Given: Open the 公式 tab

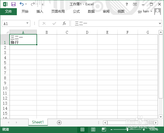Looking at the screenshot, I should pos(76,11).
